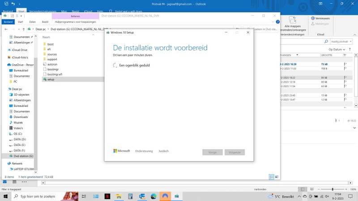Open the Huidig postvak dropdown in Outlook
Image resolution: width=358 pixels, height=201 pixels.
(x=341, y=42)
